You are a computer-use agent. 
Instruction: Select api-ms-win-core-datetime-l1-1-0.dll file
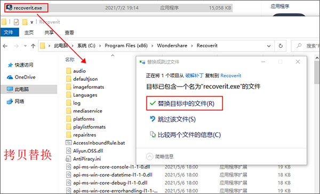coord(109,175)
